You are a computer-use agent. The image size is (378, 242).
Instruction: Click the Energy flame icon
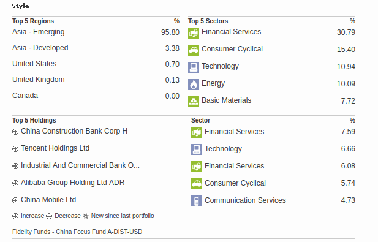194,85
